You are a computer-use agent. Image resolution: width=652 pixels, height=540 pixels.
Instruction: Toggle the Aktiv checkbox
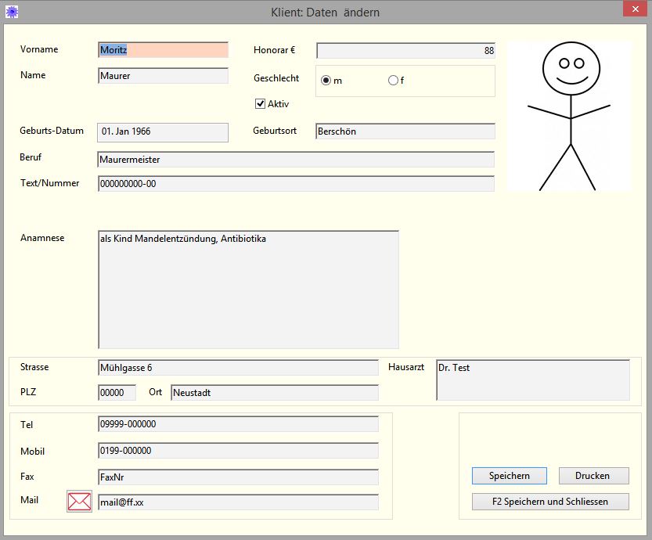click(261, 103)
